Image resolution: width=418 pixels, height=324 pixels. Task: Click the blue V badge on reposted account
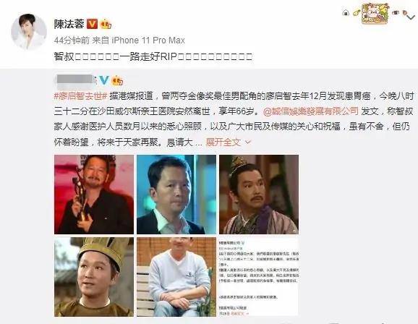point(103,80)
